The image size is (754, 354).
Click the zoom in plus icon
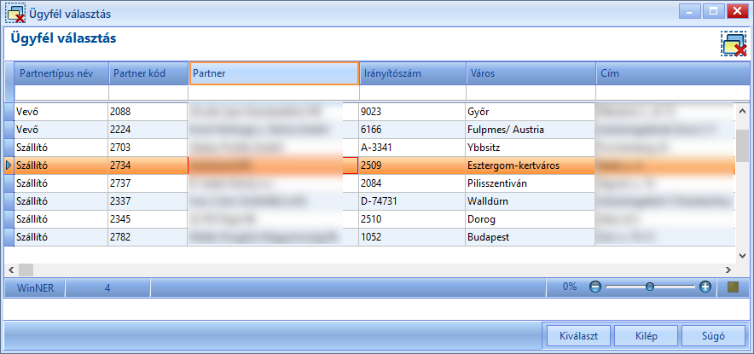pos(705,287)
